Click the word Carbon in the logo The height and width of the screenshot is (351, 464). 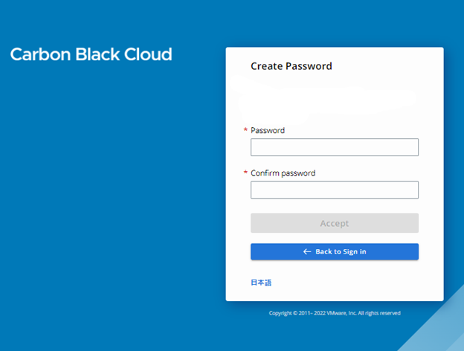pos(36,54)
